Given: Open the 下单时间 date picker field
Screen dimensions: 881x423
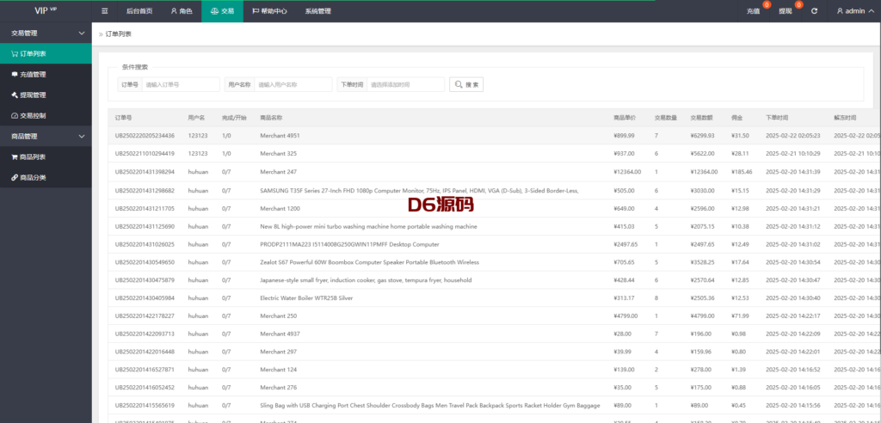Looking at the screenshot, I should [x=406, y=84].
